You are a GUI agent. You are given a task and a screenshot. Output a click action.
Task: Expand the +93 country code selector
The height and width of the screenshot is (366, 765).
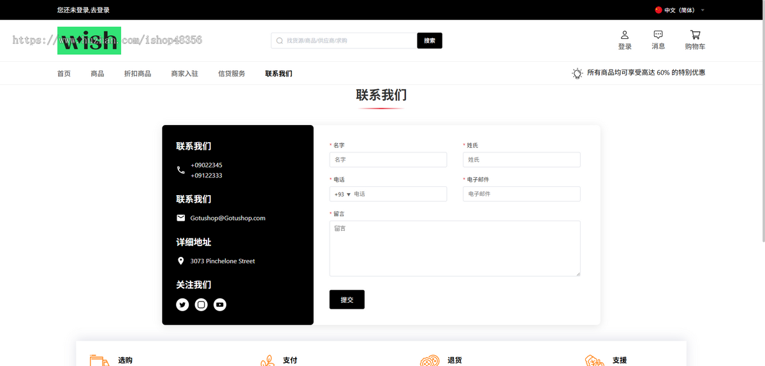pos(343,194)
